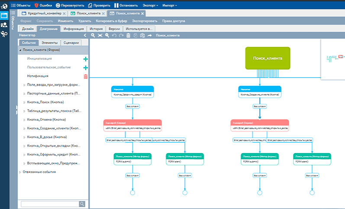
Task: Click the redo arrow icon
Action: (x=121, y=35)
